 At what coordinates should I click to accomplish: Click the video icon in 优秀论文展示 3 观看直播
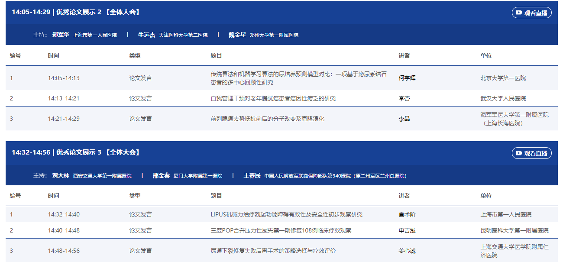[x=518, y=153]
